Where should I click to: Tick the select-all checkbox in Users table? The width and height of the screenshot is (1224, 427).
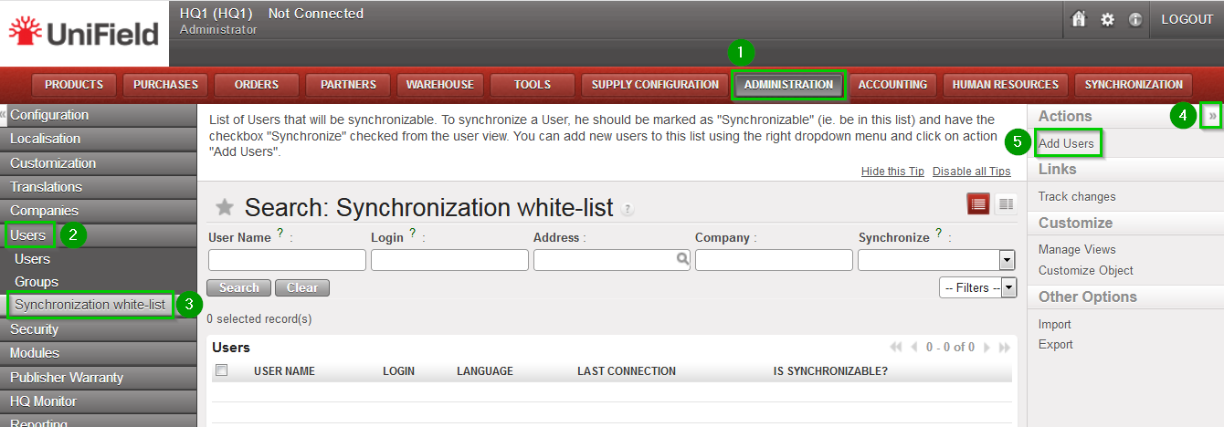pyautogui.click(x=221, y=370)
